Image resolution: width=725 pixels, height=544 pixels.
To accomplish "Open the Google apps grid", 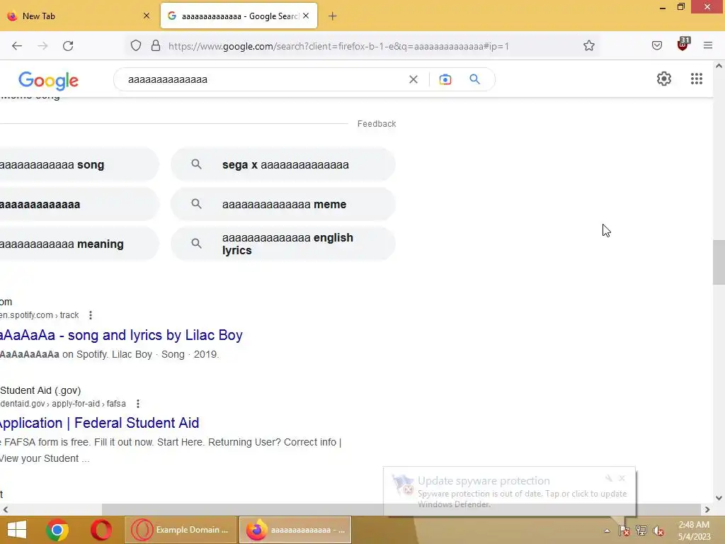I will tap(697, 79).
